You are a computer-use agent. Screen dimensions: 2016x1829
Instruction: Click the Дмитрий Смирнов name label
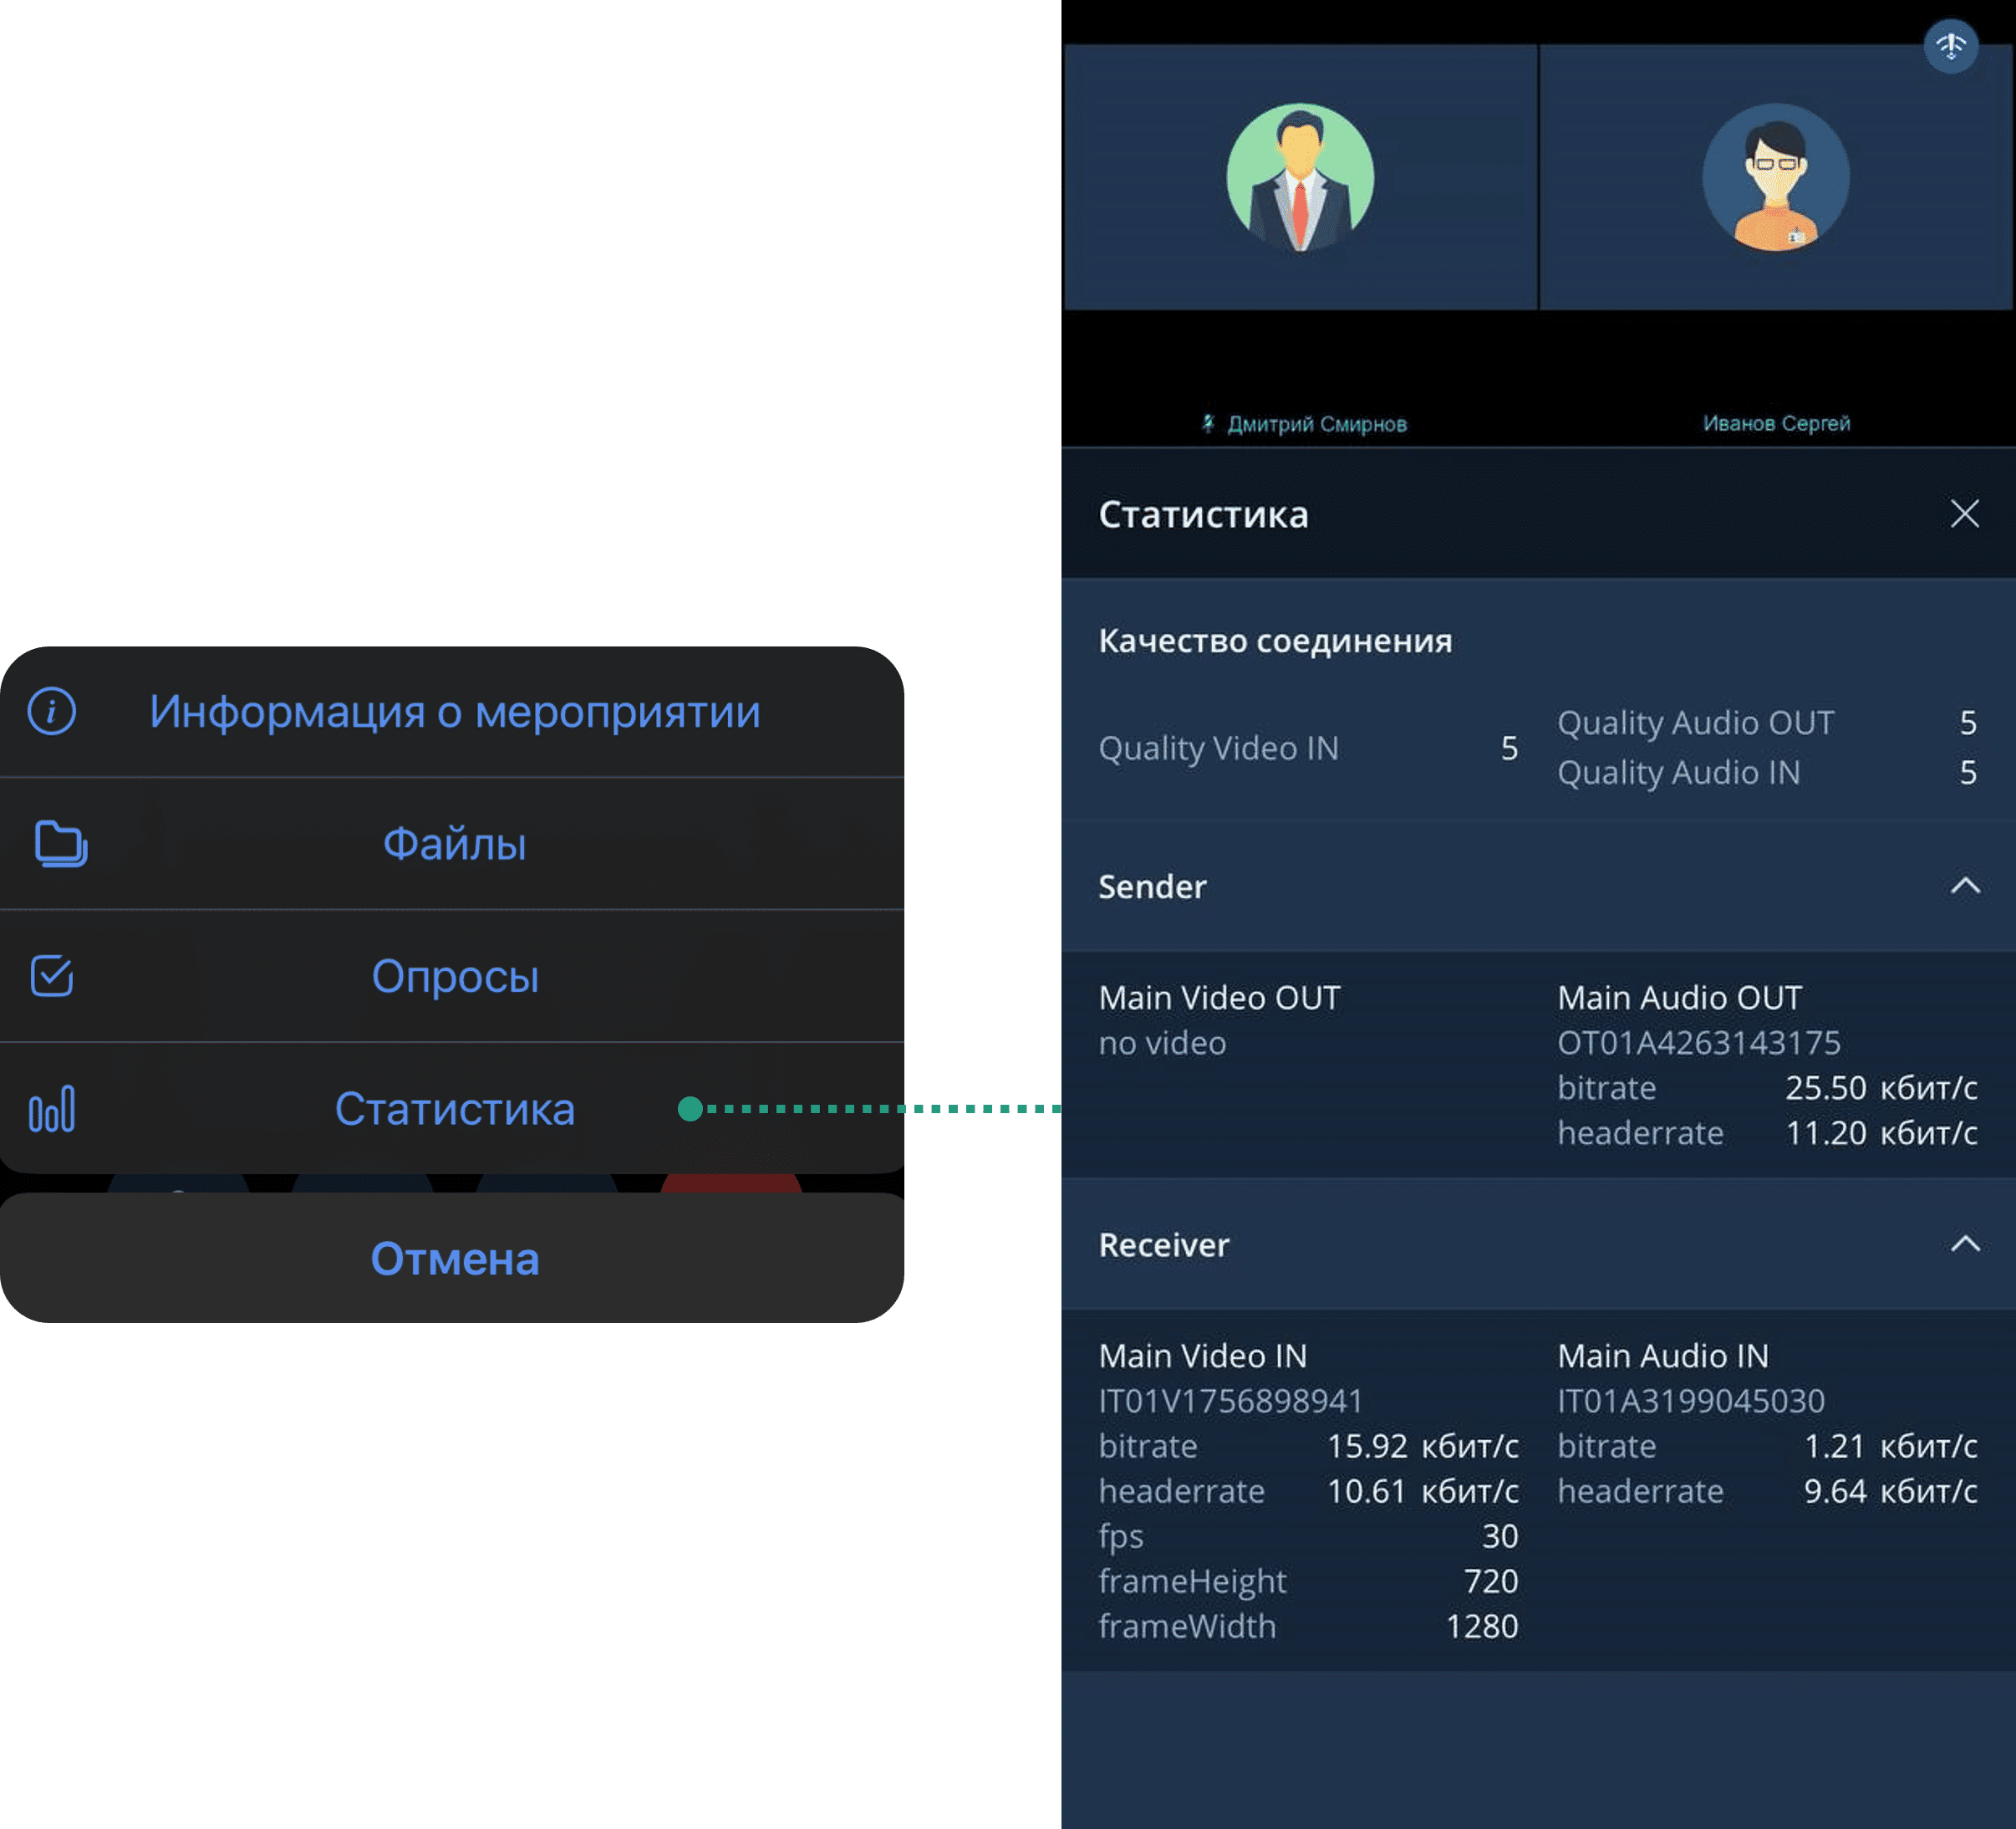tap(1317, 424)
